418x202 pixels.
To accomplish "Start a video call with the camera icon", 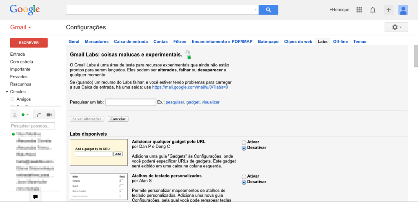I will 49,114.
